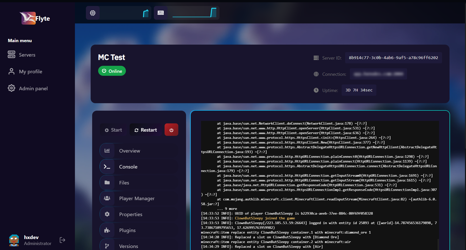Viewport: 466px width, 250px height.
Task: Click the Properties gear icon
Action: (107, 214)
